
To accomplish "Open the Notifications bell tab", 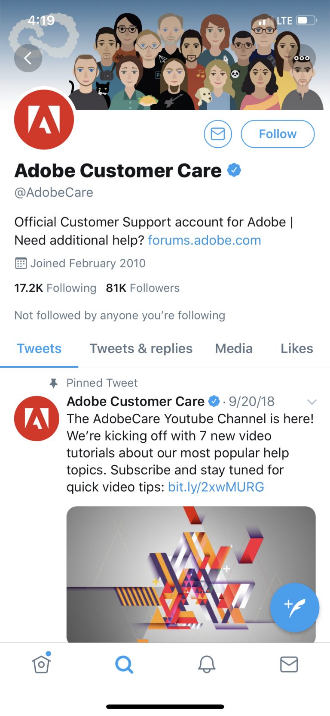I will pyautogui.click(x=207, y=664).
